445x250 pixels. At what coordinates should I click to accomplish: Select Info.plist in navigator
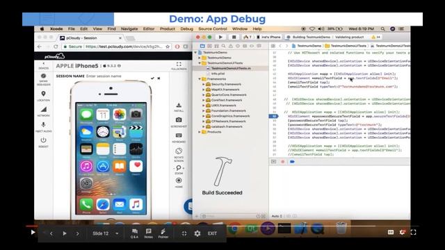(x=218, y=74)
